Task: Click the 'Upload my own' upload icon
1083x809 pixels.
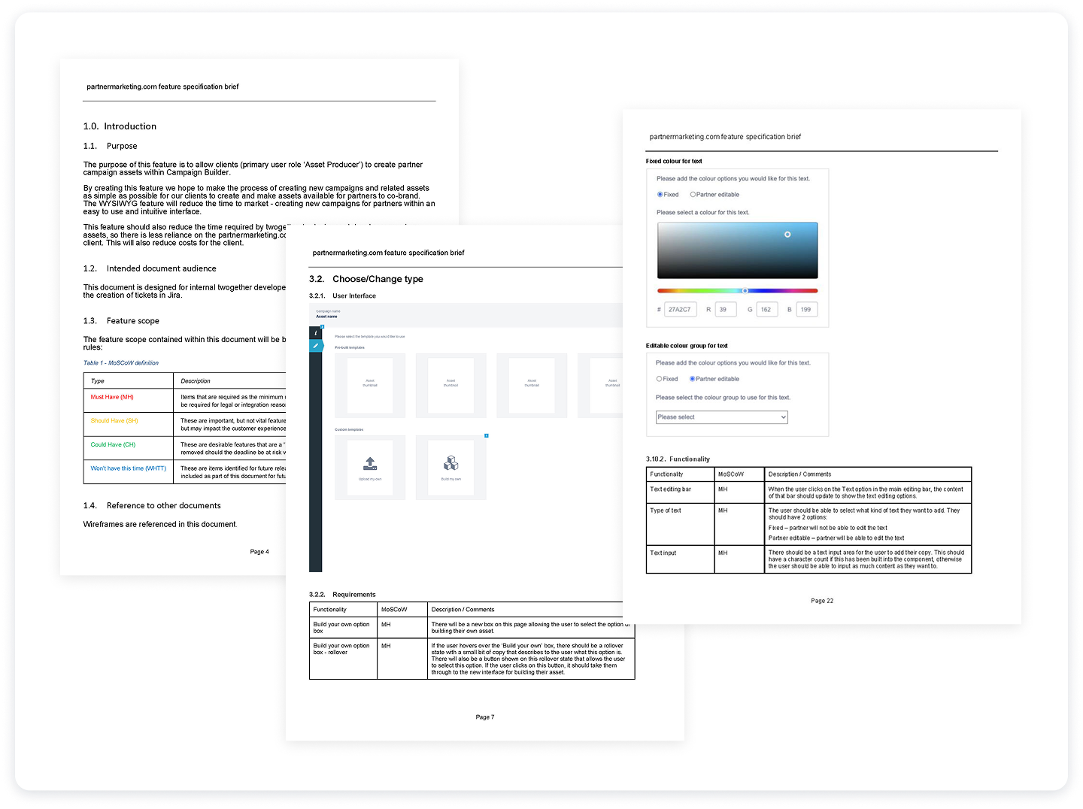Action: (x=370, y=463)
